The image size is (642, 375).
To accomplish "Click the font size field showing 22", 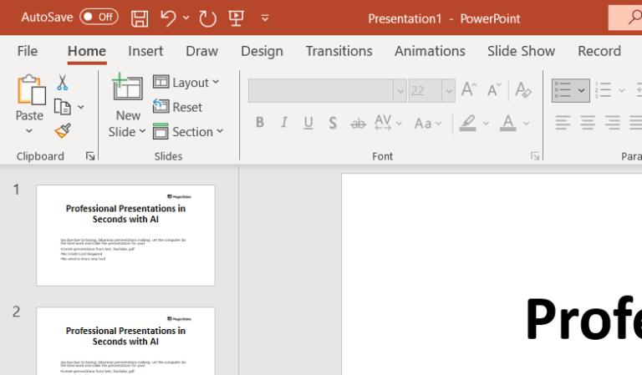I will (425, 90).
